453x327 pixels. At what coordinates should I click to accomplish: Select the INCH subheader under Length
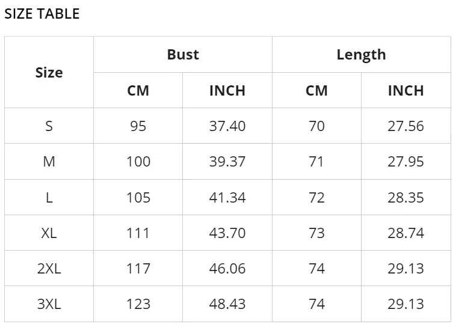coord(406,91)
